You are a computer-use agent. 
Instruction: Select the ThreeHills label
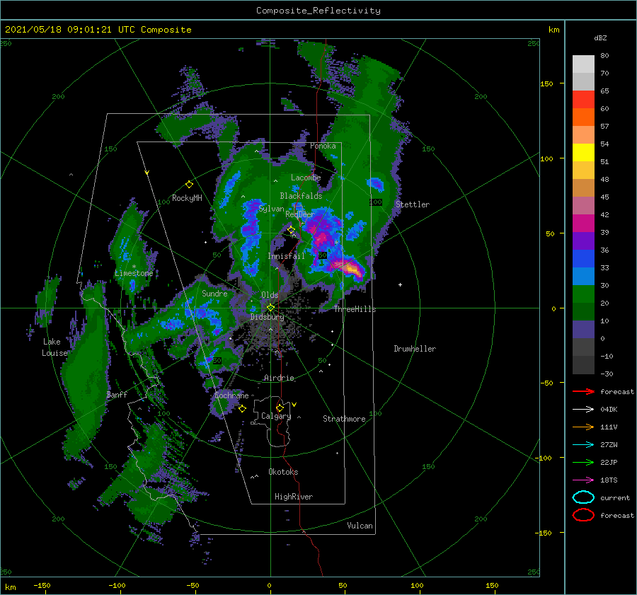pos(355,309)
